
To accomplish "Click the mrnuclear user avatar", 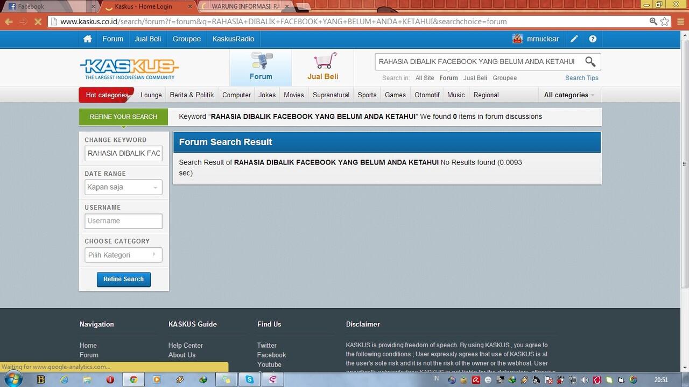I will coord(517,39).
